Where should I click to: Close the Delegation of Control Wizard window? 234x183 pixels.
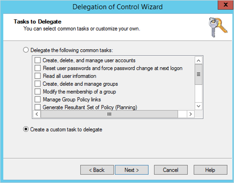226,5
